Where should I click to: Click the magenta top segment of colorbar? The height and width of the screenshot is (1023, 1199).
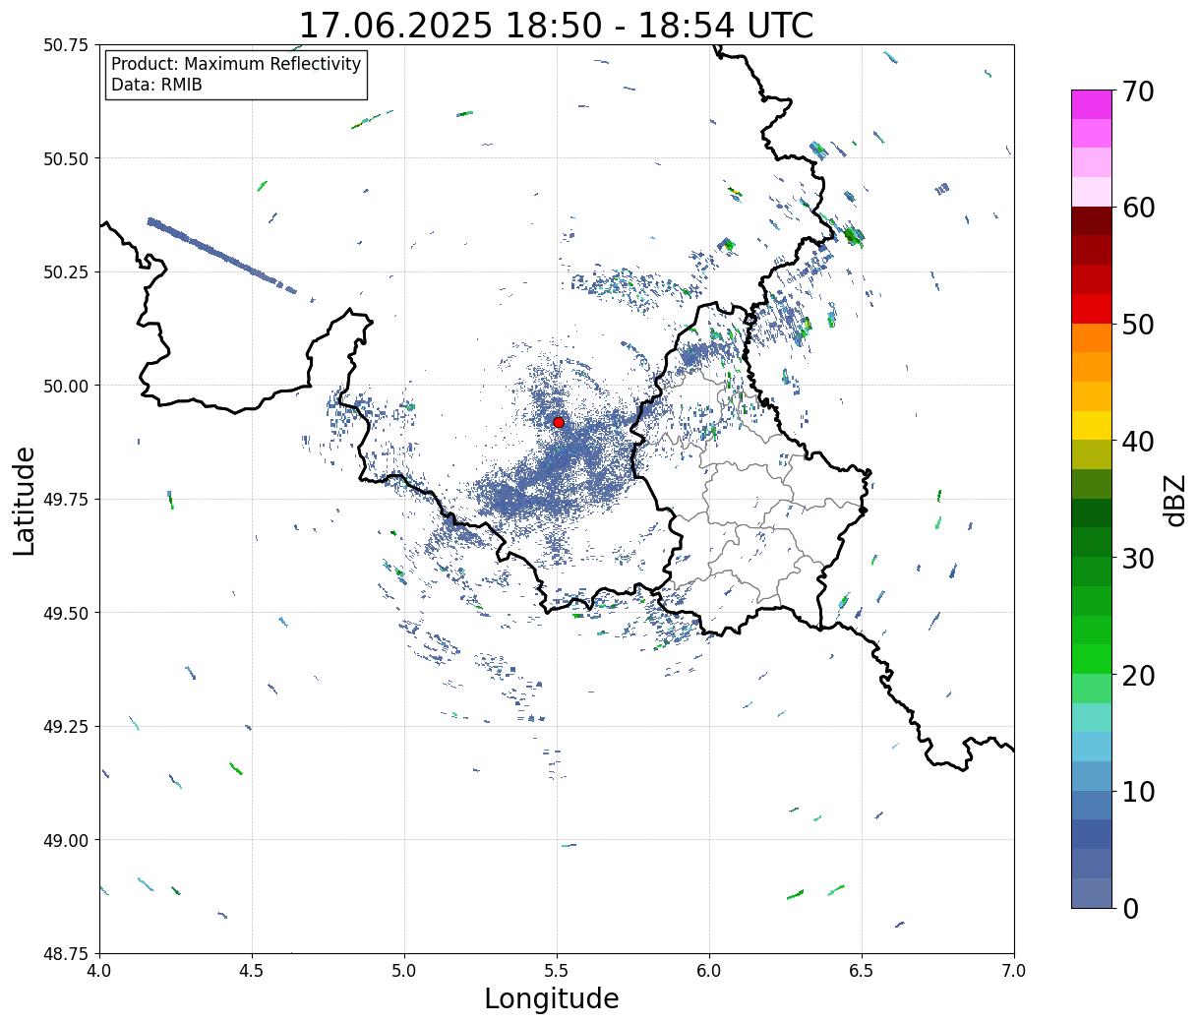coord(1091,104)
